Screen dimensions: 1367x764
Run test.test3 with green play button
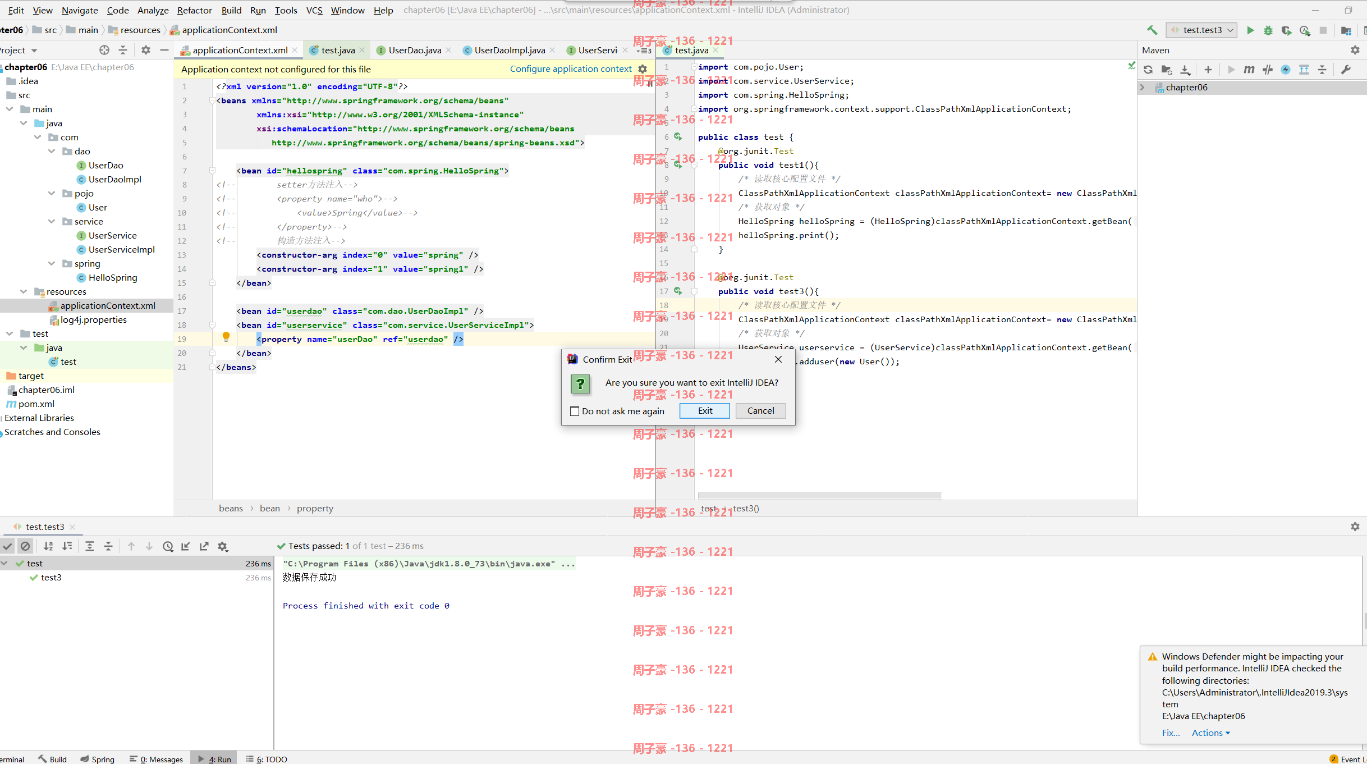coord(1250,30)
